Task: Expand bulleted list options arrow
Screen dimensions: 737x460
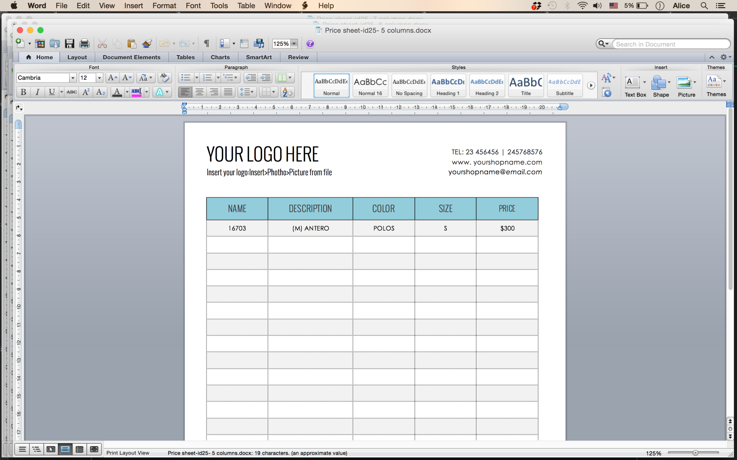Action: pos(196,78)
